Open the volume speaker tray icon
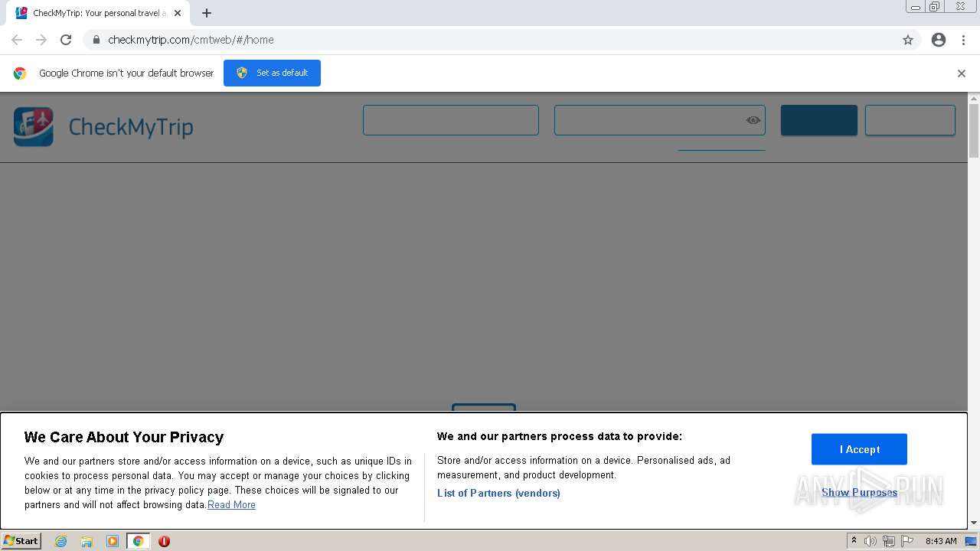 coord(871,541)
